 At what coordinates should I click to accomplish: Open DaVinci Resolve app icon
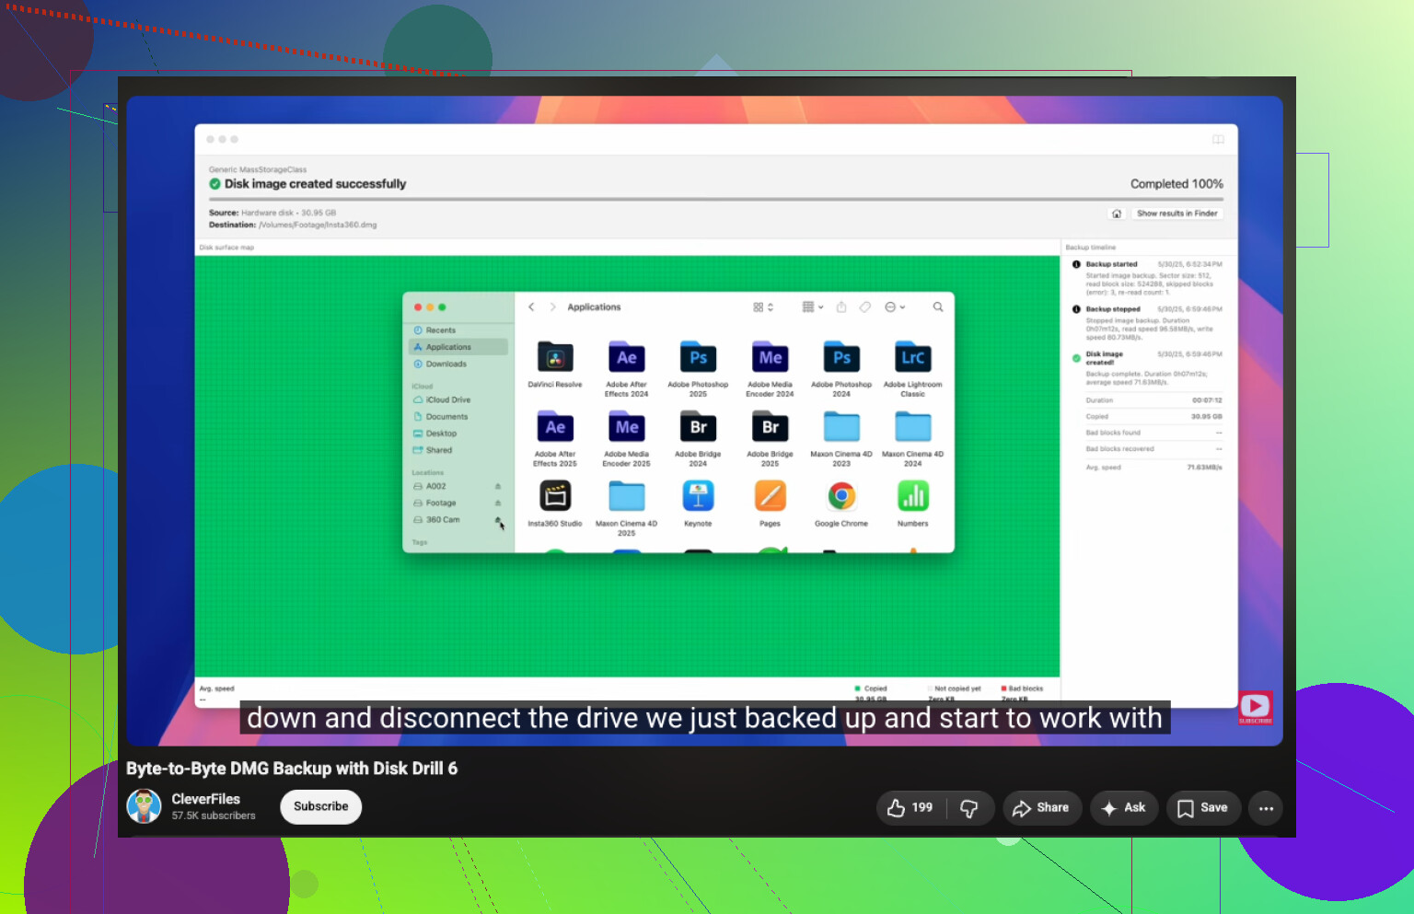[555, 358]
